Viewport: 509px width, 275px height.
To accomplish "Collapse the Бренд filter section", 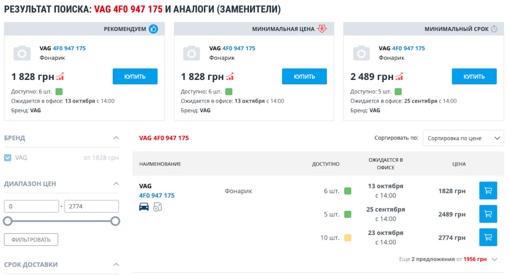I will coord(116,138).
